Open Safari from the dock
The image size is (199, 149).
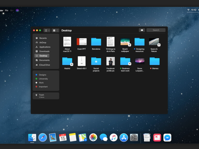43,137
